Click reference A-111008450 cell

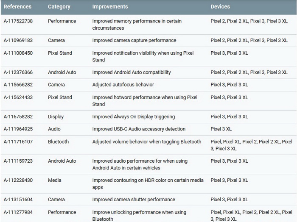point(18,53)
